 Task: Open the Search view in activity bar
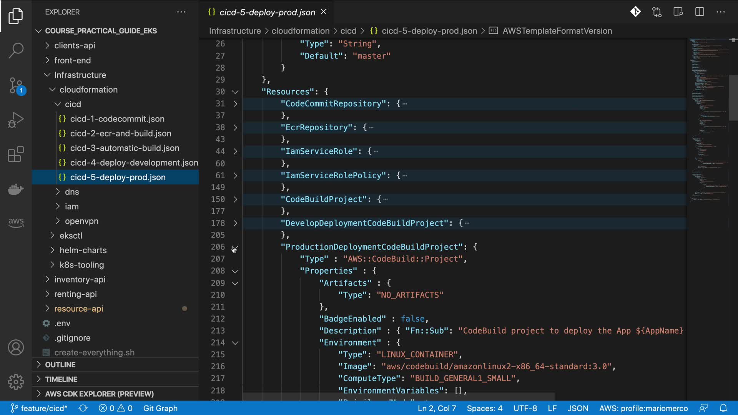(x=16, y=50)
